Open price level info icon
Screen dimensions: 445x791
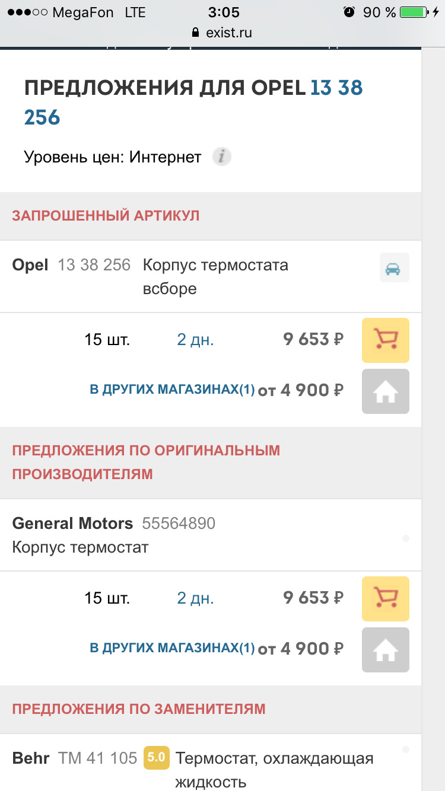pyautogui.click(x=222, y=157)
